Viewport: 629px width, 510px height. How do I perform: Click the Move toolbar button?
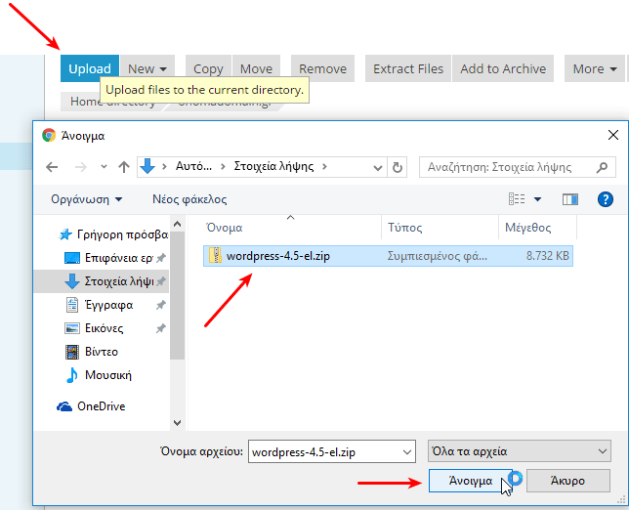(x=256, y=68)
